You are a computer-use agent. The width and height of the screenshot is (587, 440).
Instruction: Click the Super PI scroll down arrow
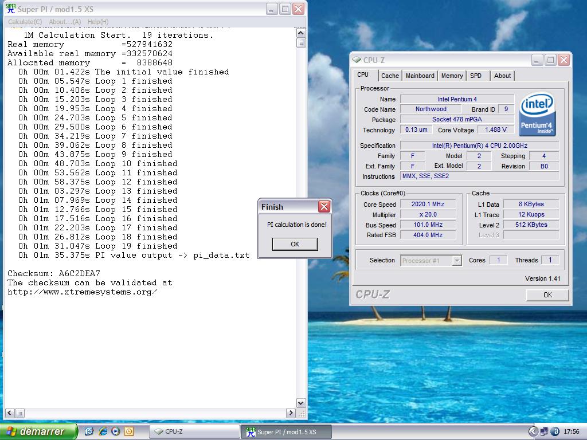pos(301,403)
